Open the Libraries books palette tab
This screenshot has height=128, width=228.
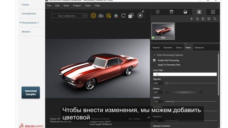click(213, 12)
